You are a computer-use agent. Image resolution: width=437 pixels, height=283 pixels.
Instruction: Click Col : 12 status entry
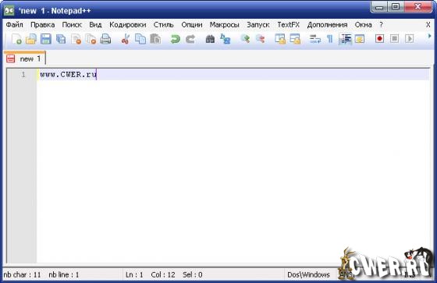pos(163,275)
